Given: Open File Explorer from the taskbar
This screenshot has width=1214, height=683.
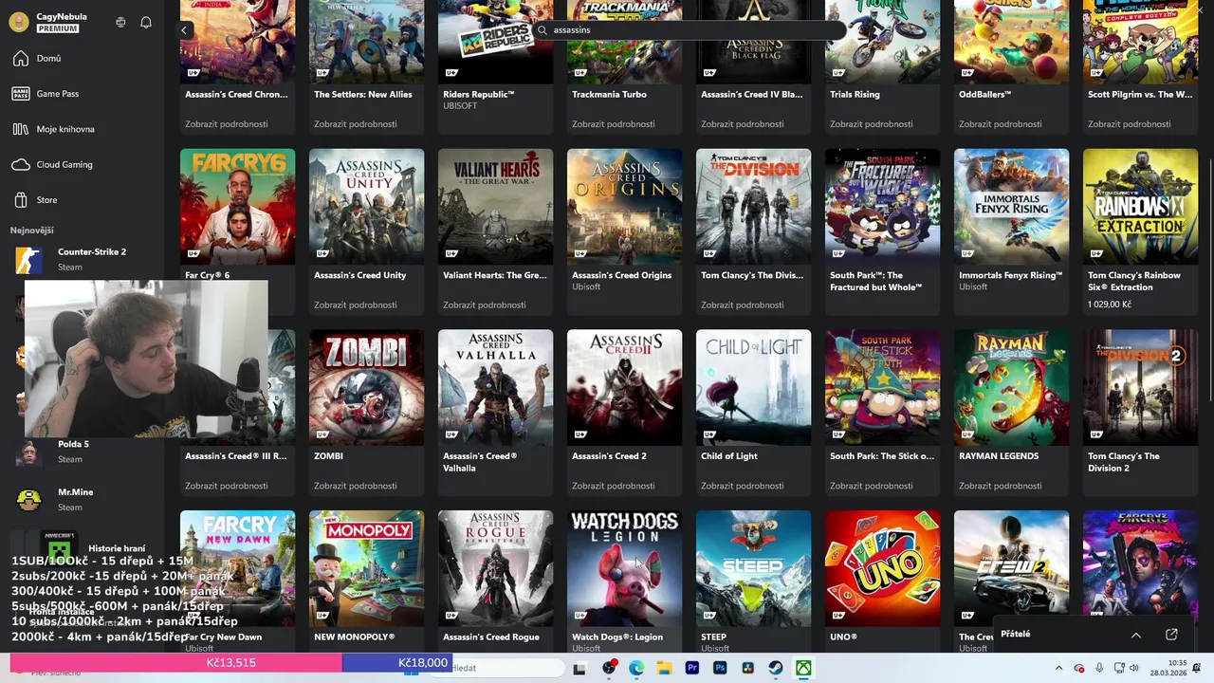Looking at the screenshot, I should (665, 668).
